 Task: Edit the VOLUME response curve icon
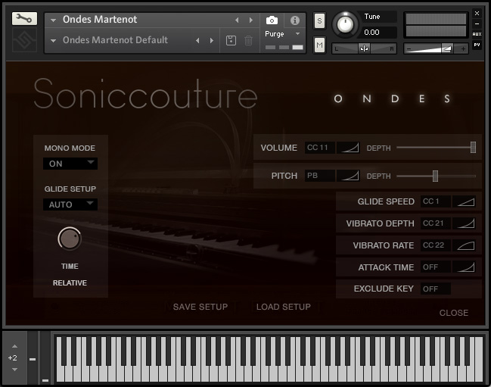pos(348,148)
